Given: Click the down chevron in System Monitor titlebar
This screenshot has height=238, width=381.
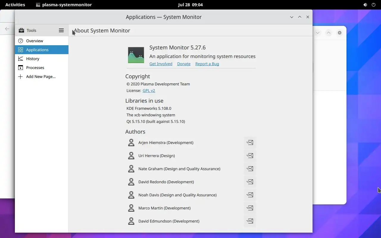Looking at the screenshot, I should tap(292, 17).
